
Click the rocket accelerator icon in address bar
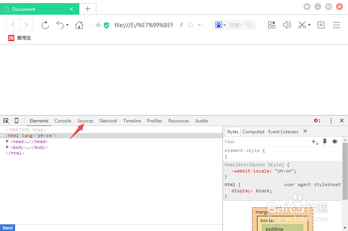coord(98,25)
